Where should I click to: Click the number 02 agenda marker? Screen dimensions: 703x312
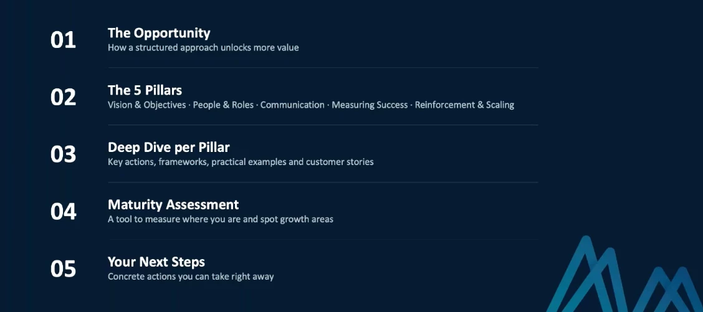pos(63,98)
